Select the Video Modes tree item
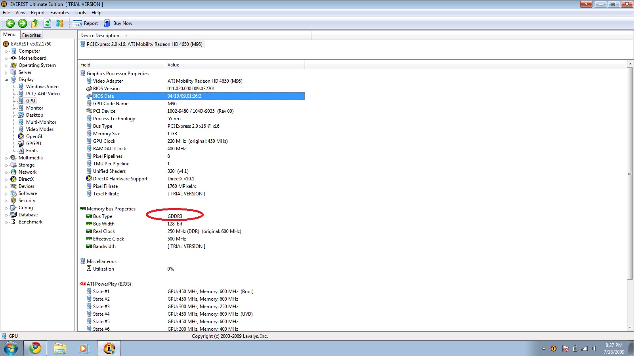634x356 pixels. [x=40, y=129]
